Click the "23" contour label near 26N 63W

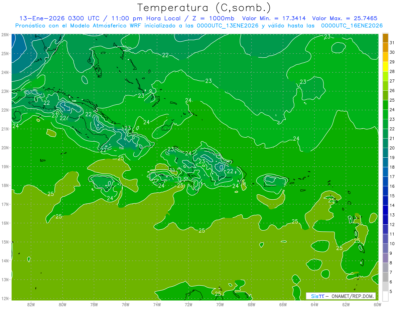click(327, 37)
